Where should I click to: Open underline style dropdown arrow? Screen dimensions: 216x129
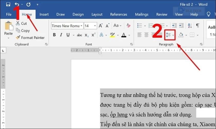click(74, 35)
